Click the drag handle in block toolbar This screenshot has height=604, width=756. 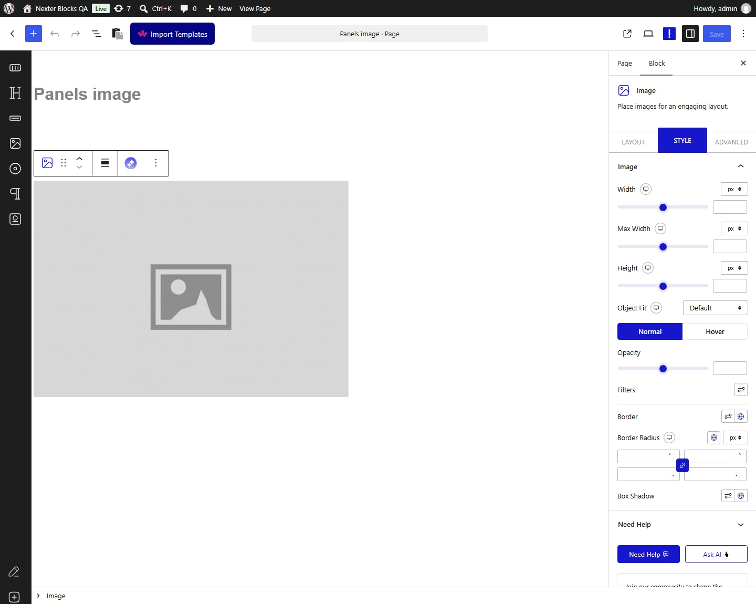pos(64,163)
